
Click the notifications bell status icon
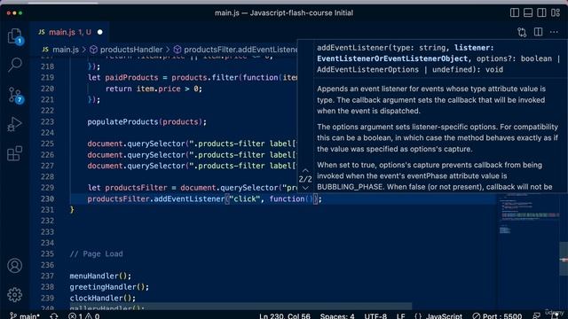pos(555,315)
